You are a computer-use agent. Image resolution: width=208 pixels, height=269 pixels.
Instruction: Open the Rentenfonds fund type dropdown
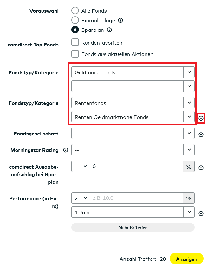coord(133,103)
